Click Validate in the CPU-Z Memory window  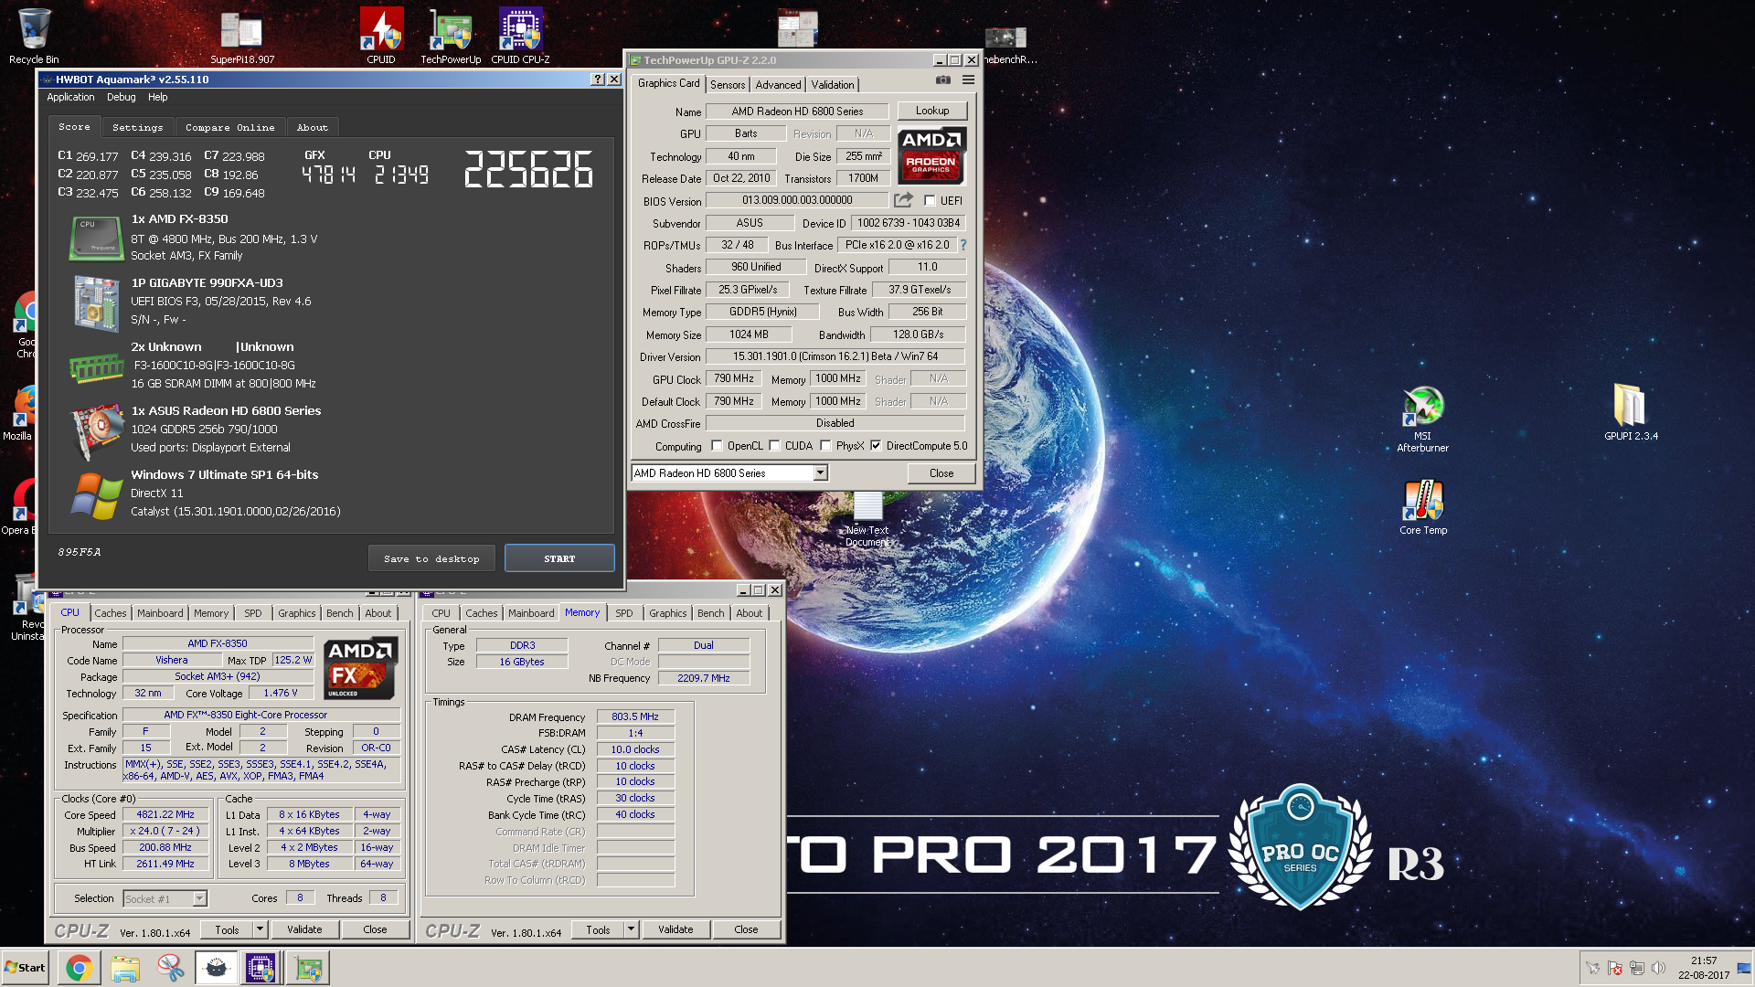(675, 929)
